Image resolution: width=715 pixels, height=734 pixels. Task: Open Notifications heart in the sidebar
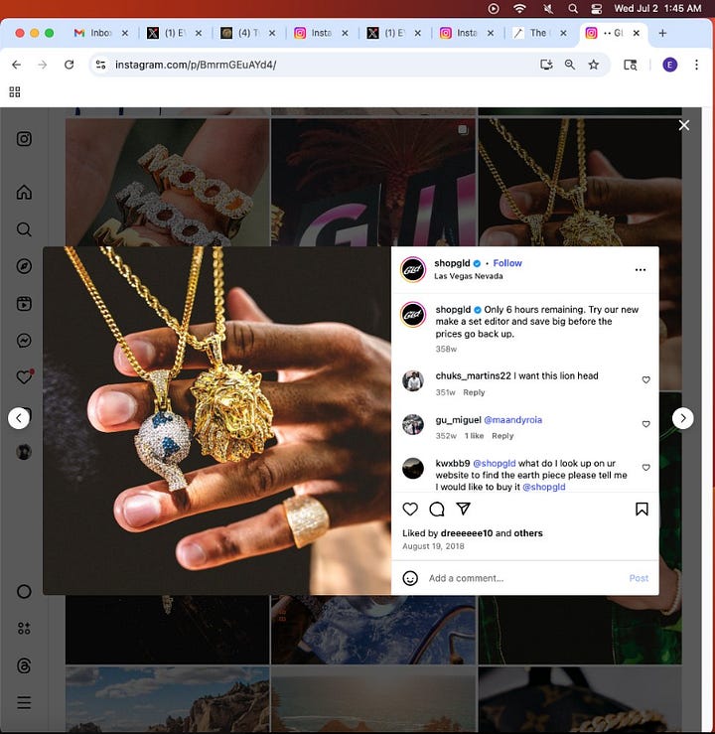(25, 376)
